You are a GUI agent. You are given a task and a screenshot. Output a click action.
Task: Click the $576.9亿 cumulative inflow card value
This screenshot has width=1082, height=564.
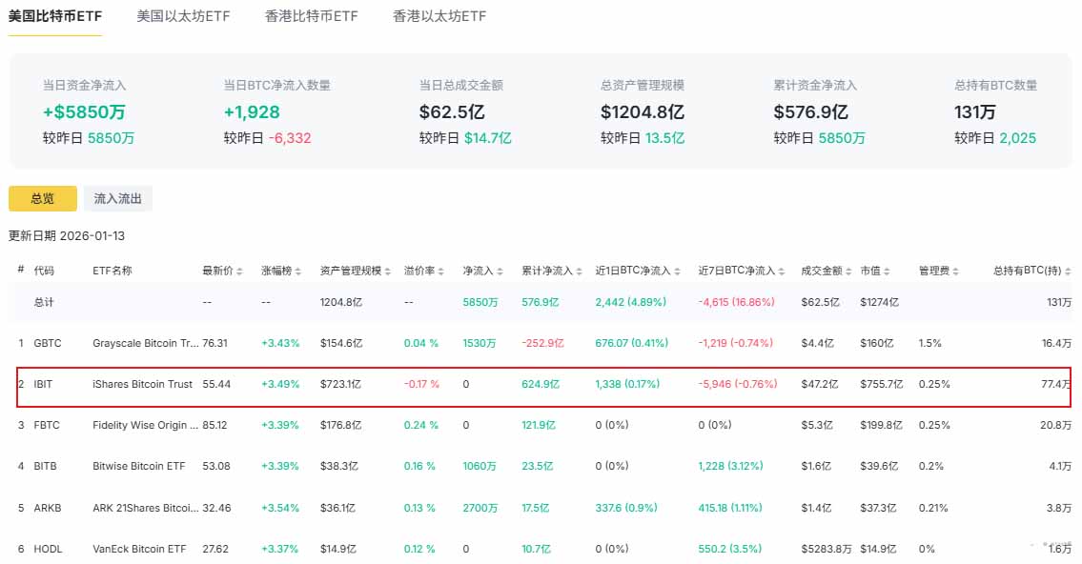811,111
